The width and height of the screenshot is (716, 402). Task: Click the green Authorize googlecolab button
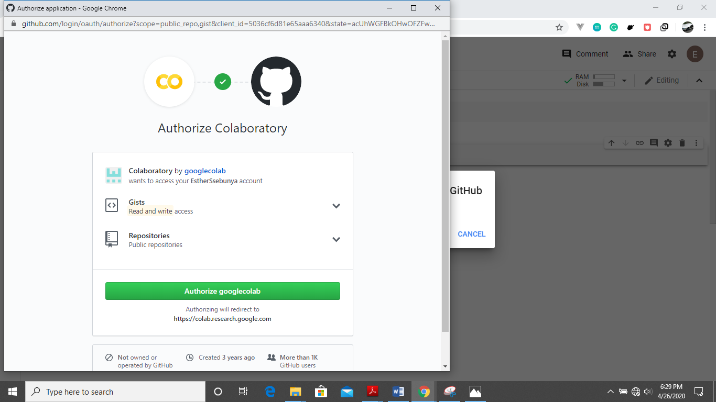coord(223,291)
